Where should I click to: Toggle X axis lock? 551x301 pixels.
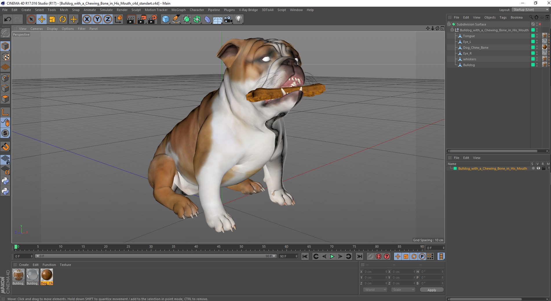coord(87,19)
